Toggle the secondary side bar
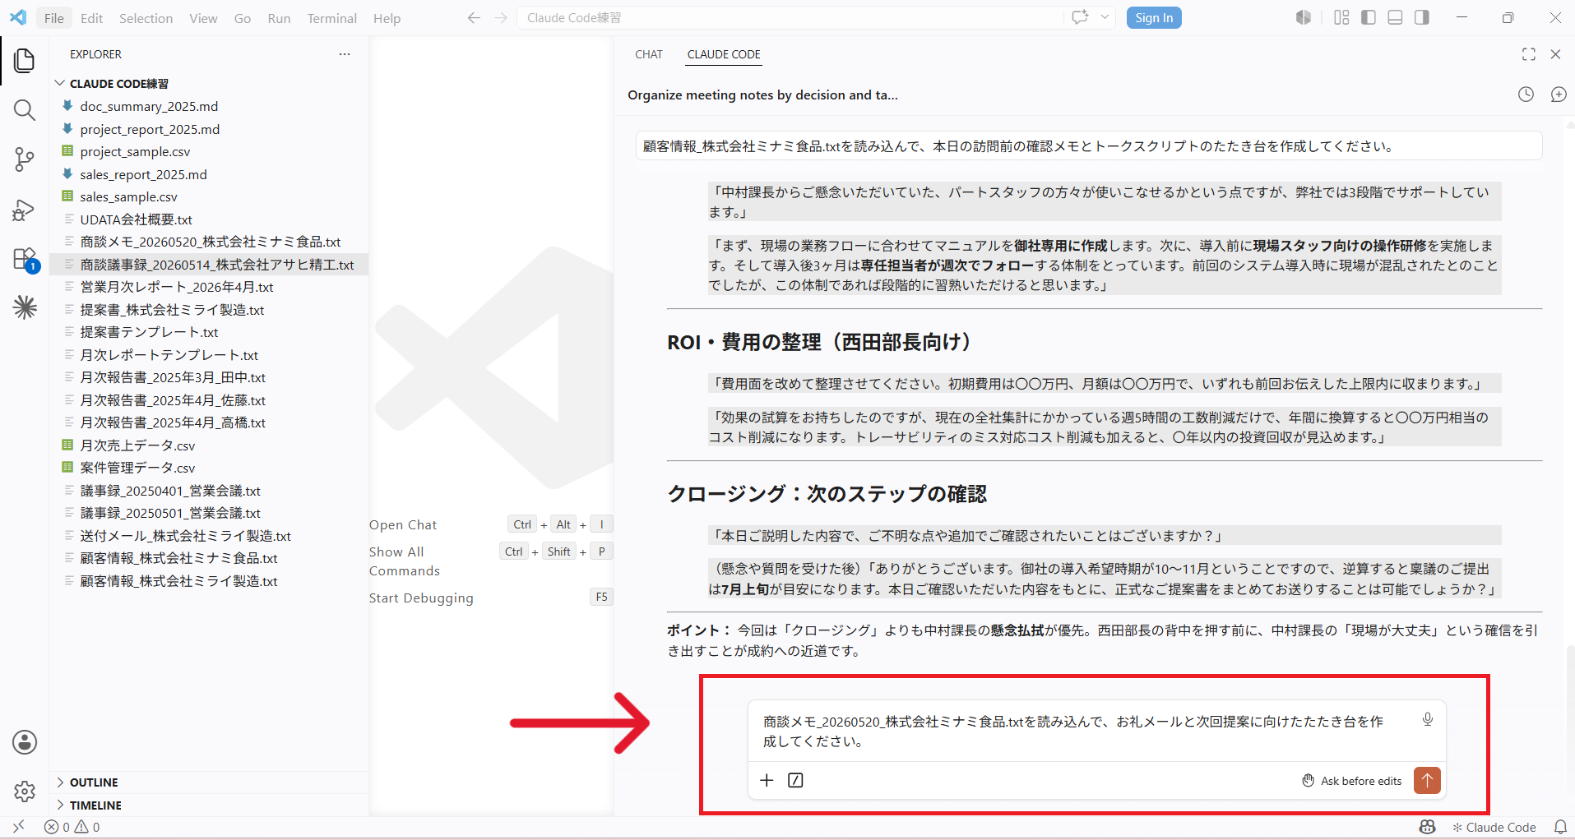The image size is (1575, 840). point(1421,17)
